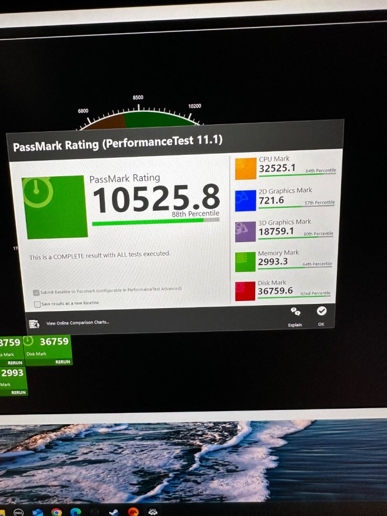Click the green Memory Mark icon

click(x=245, y=262)
